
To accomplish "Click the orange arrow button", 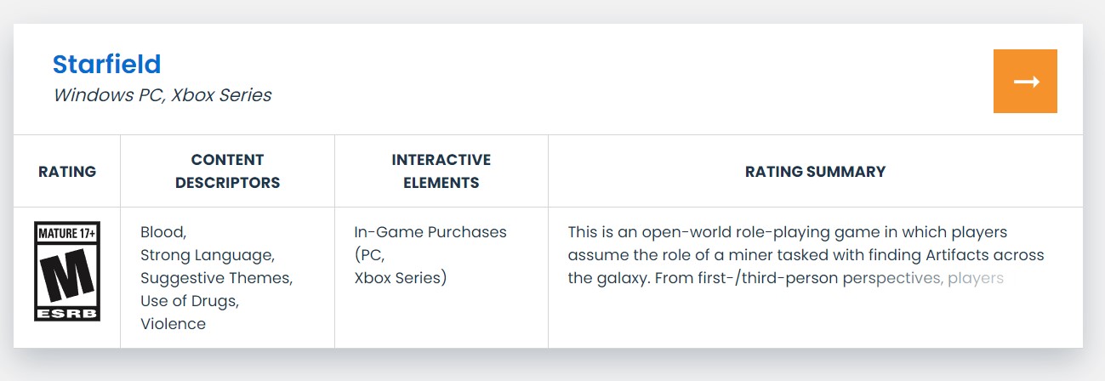I will coord(1025,82).
